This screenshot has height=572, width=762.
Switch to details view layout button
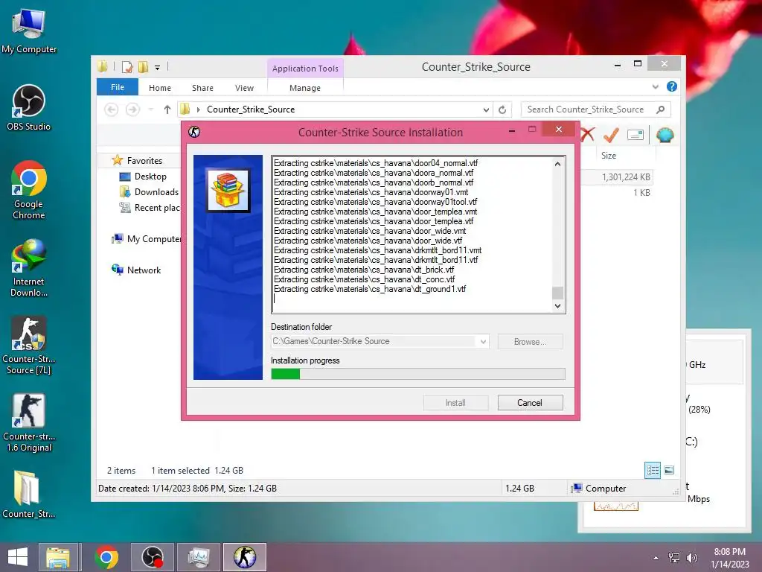652,470
